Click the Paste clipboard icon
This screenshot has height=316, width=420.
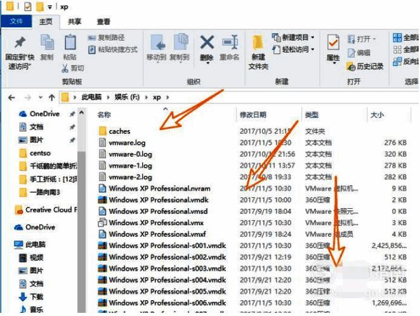click(69, 44)
